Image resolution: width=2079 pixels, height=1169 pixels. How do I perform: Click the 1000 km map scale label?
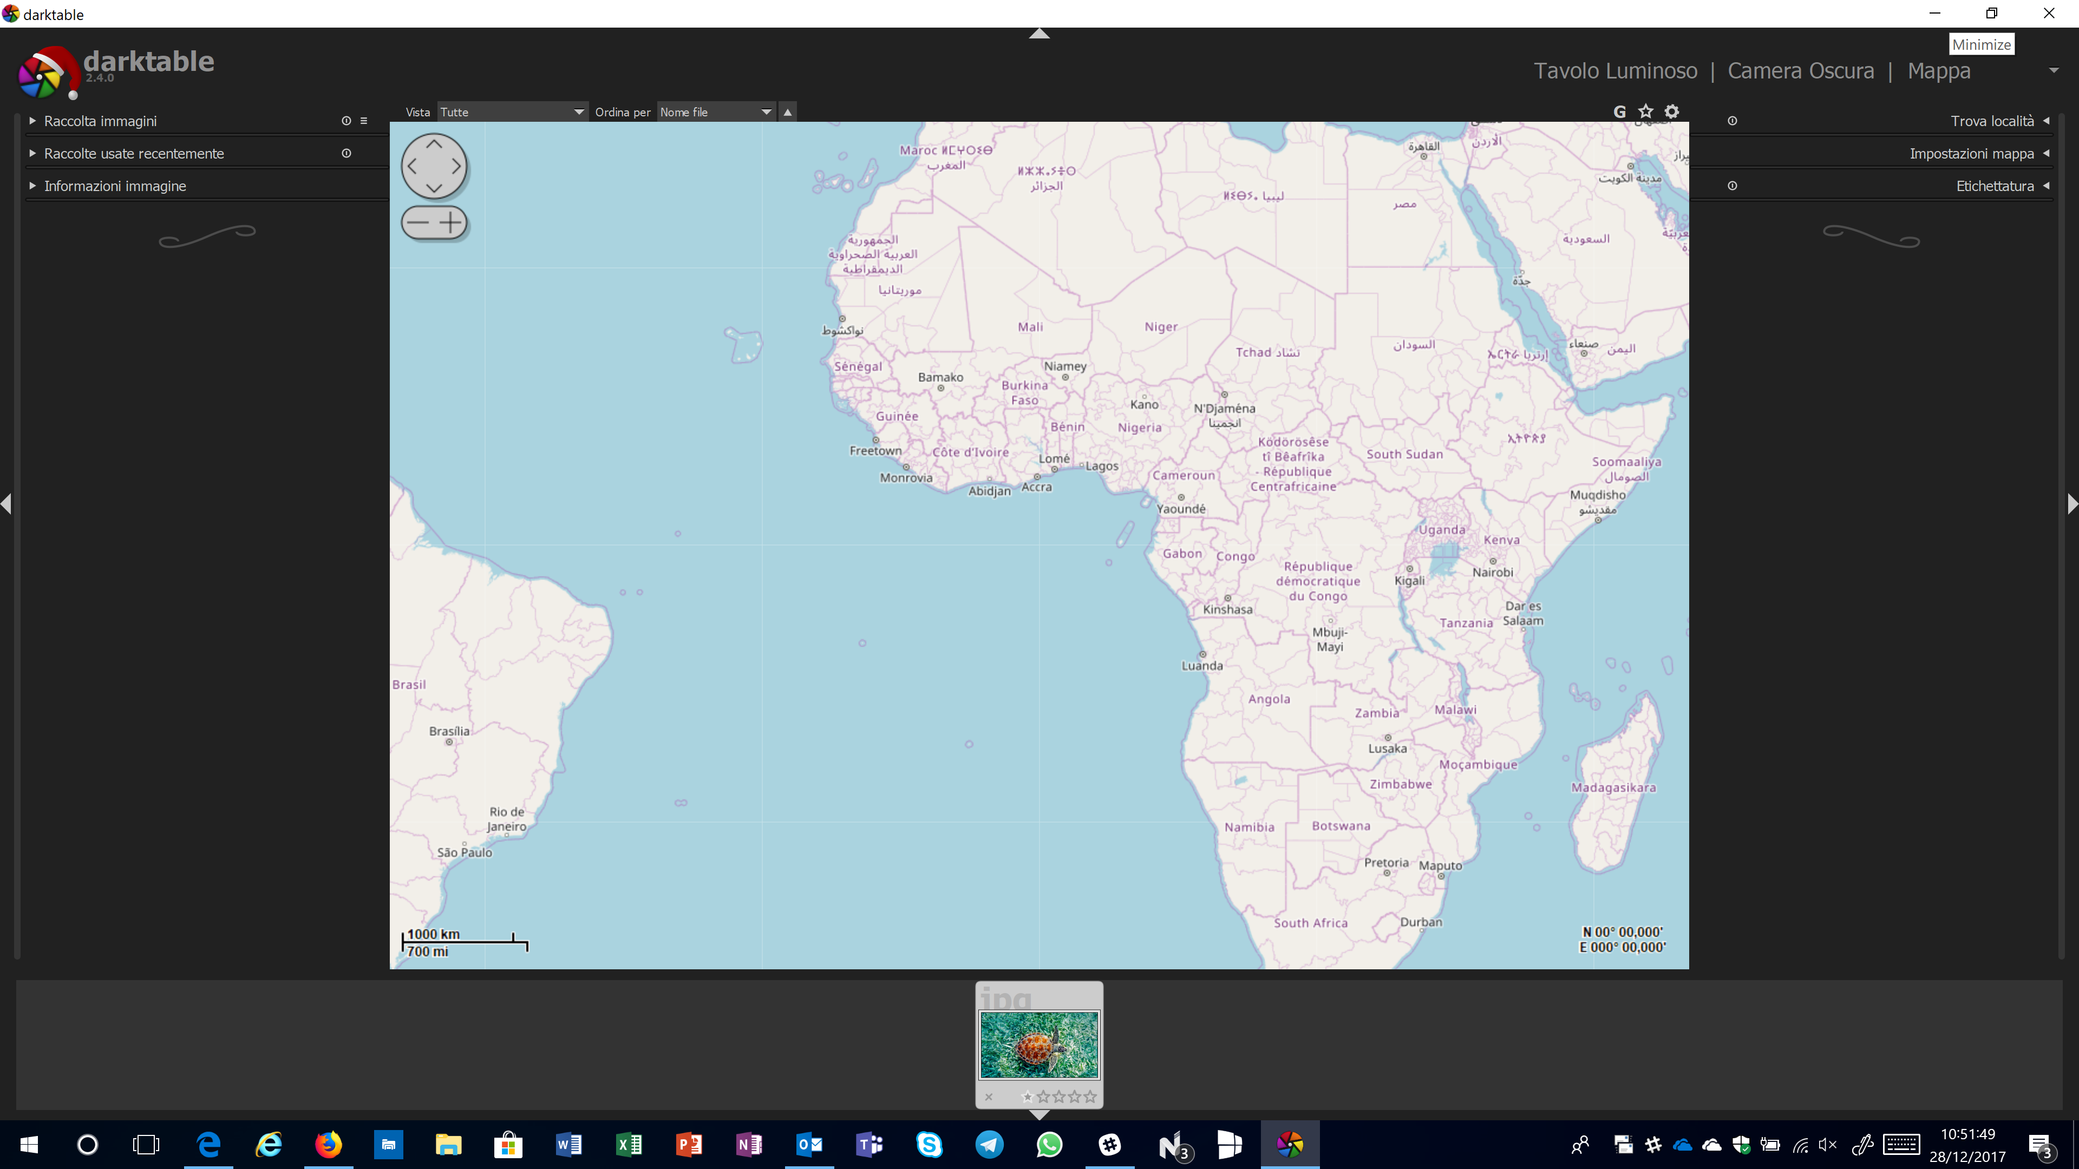click(433, 934)
